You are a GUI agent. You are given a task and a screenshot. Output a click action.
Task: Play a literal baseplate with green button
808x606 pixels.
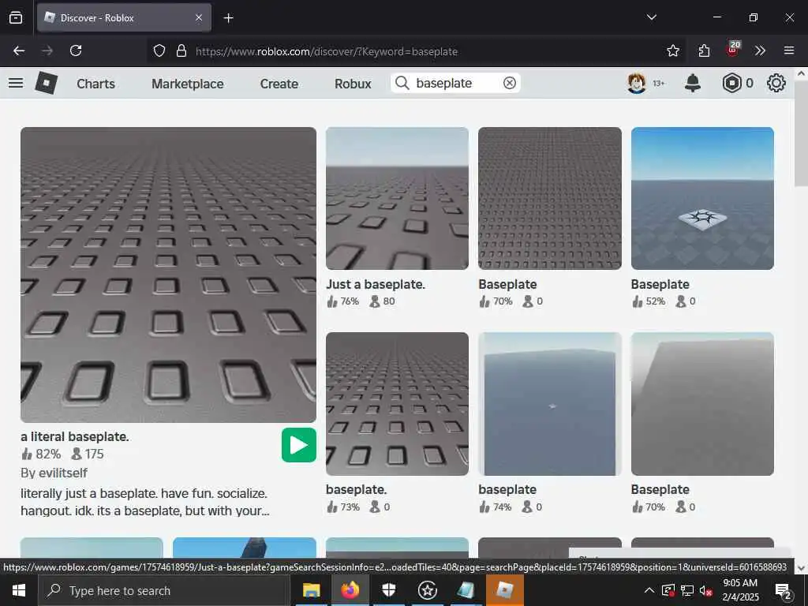click(x=299, y=445)
